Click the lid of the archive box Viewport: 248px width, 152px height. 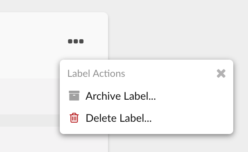(74, 92)
